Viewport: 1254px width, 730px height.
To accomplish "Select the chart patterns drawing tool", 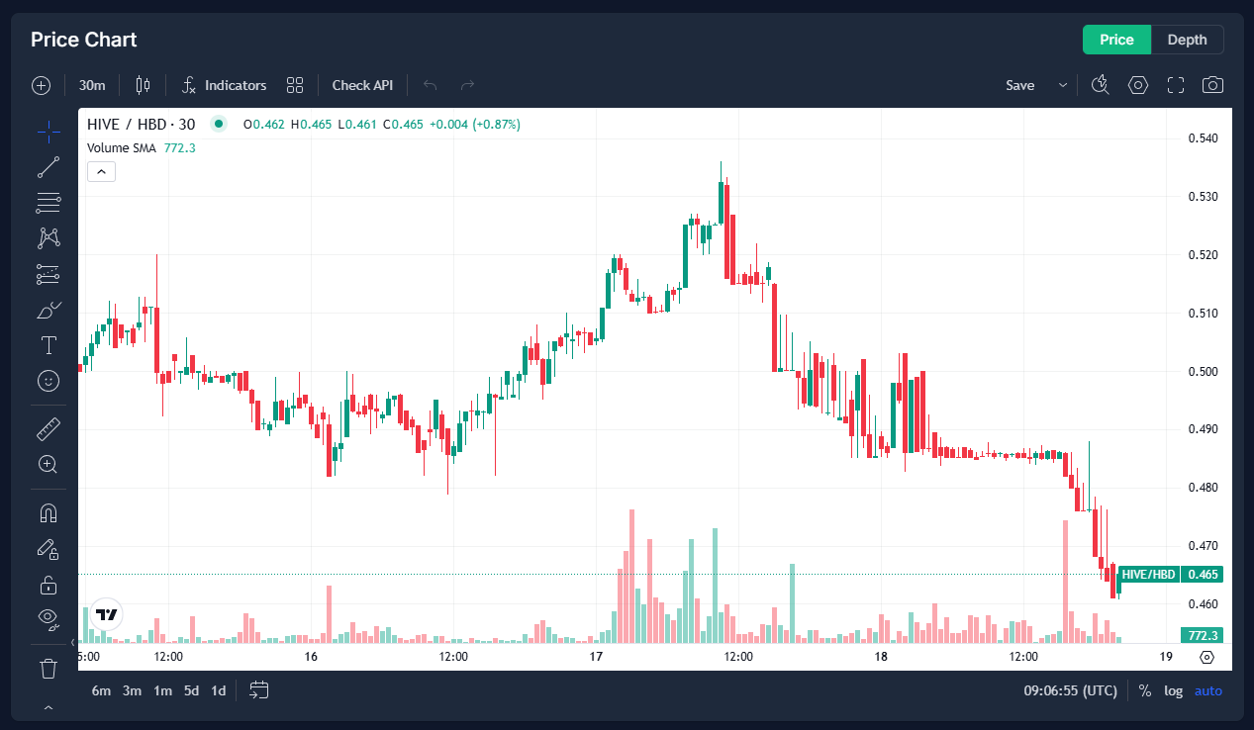I will click(x=48, y=238).
